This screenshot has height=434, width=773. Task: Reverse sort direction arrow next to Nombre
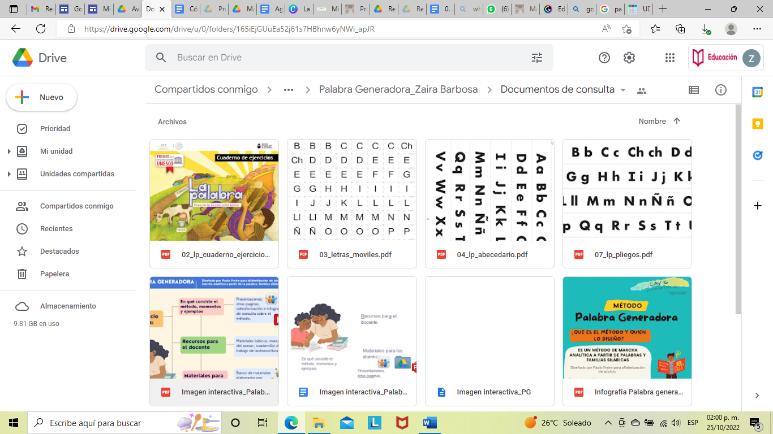(x=677, y=121)
